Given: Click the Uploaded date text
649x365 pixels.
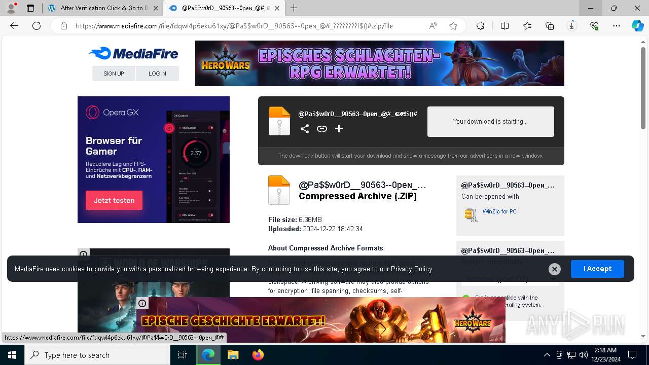Looking at the screenshot, I should 315,229.
